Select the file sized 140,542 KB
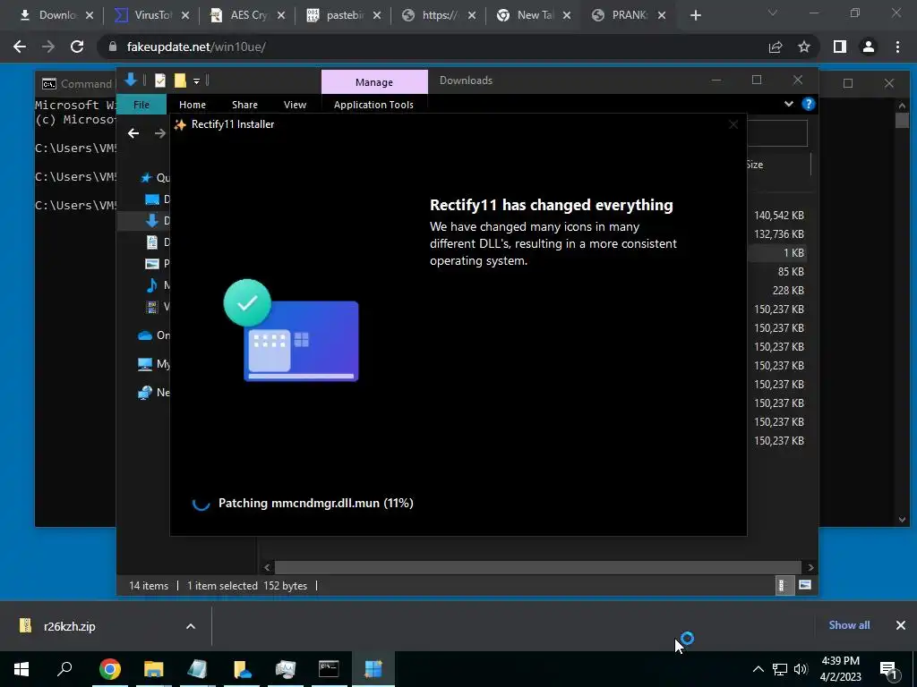This screenshot has height=687, width=917. click(778, 216)
